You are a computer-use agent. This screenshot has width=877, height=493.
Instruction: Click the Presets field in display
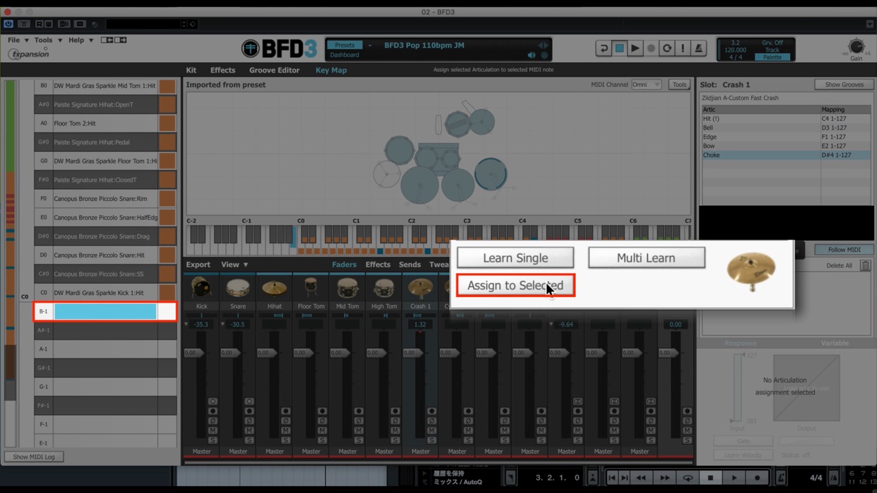click(x=345, y=46)
